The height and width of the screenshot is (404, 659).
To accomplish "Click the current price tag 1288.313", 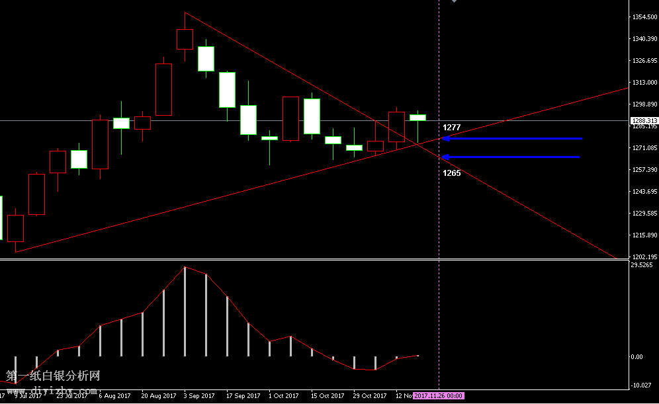I will coord(644,120).
